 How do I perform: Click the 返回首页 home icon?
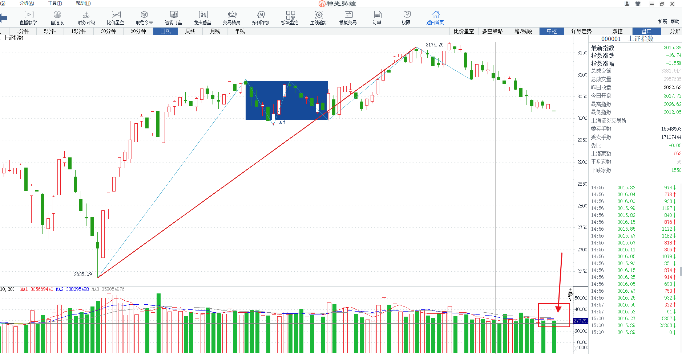coord(435,17)
